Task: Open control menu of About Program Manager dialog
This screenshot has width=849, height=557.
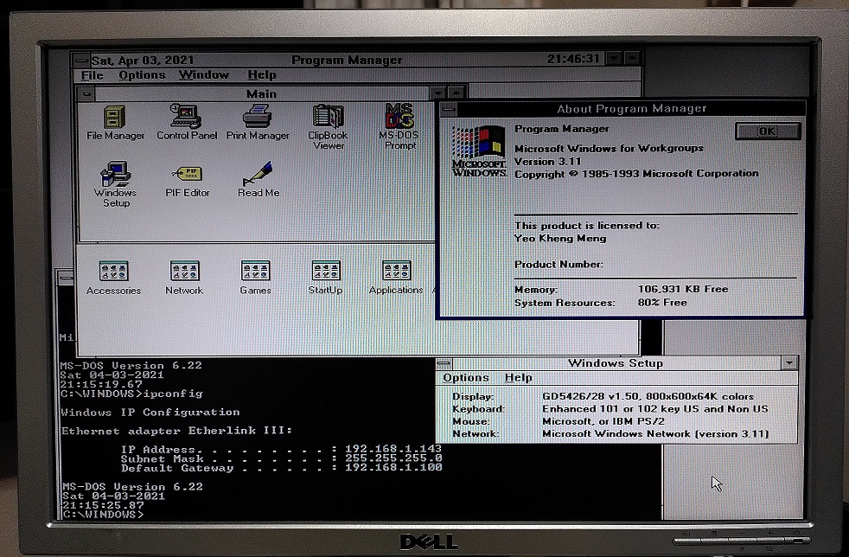Action: click(x=449, y=110)
